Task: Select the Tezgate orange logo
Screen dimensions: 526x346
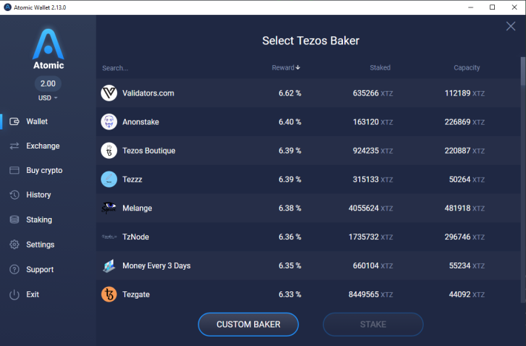Action: (109, 294)
